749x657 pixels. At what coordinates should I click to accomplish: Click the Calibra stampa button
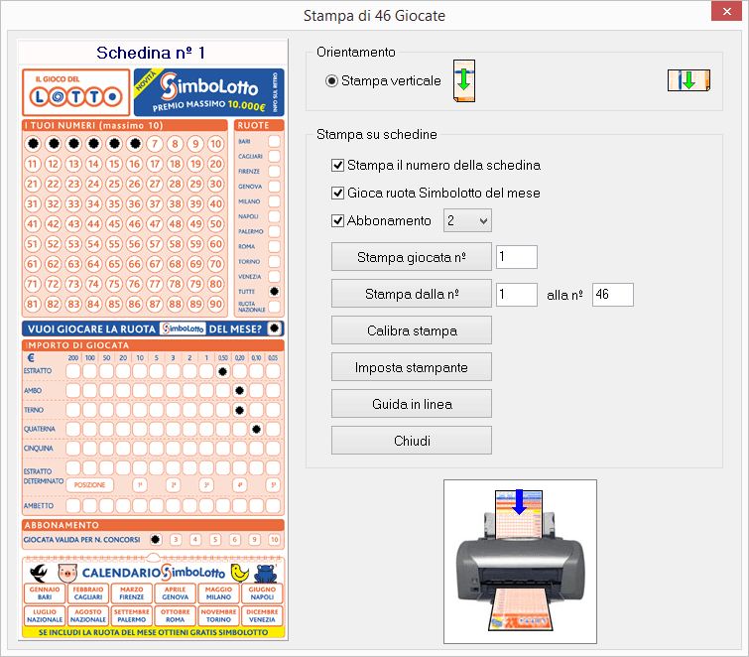click(412, 330)
